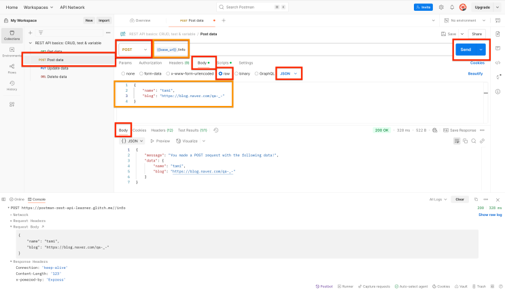The height and width of the screenshot is (290, 505).
Task: Click Show raw log link
Action: pyautogui.click(x=490, y=215)
